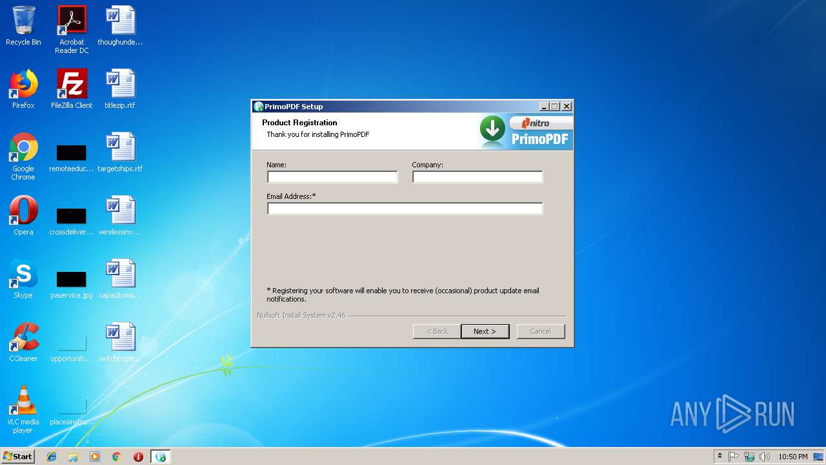The width and height of the screenshot is (826, 465).
Task: Select targetships.rtf document icon
Action: [120, 152]
